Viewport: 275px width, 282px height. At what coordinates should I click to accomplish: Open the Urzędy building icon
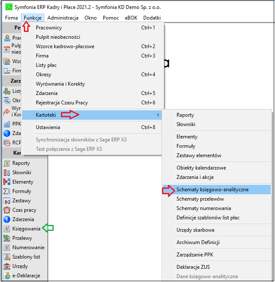(7, 266)
